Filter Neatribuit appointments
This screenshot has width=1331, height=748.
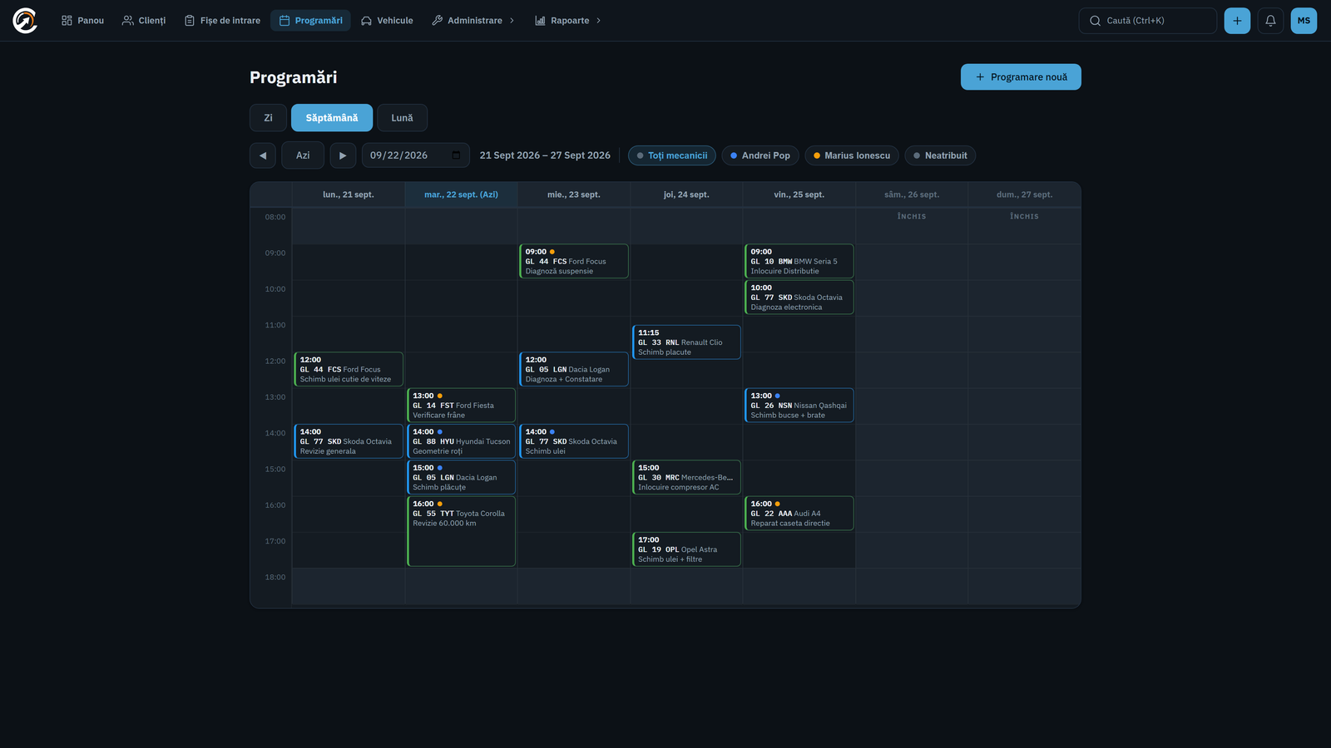pyautogui.click(x=940, y=155)
